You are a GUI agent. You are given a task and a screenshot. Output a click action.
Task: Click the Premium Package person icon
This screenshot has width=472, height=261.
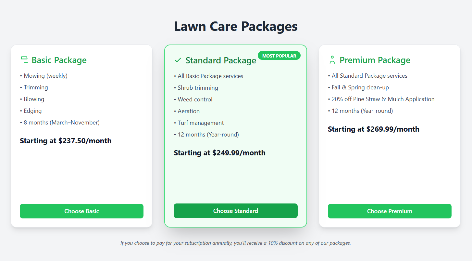click(332, 60)
